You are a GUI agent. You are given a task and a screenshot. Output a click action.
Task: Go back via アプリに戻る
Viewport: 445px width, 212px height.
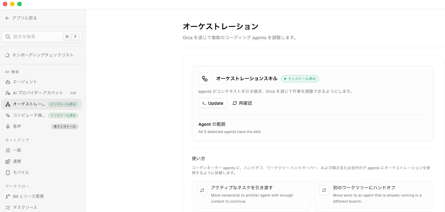22,18
